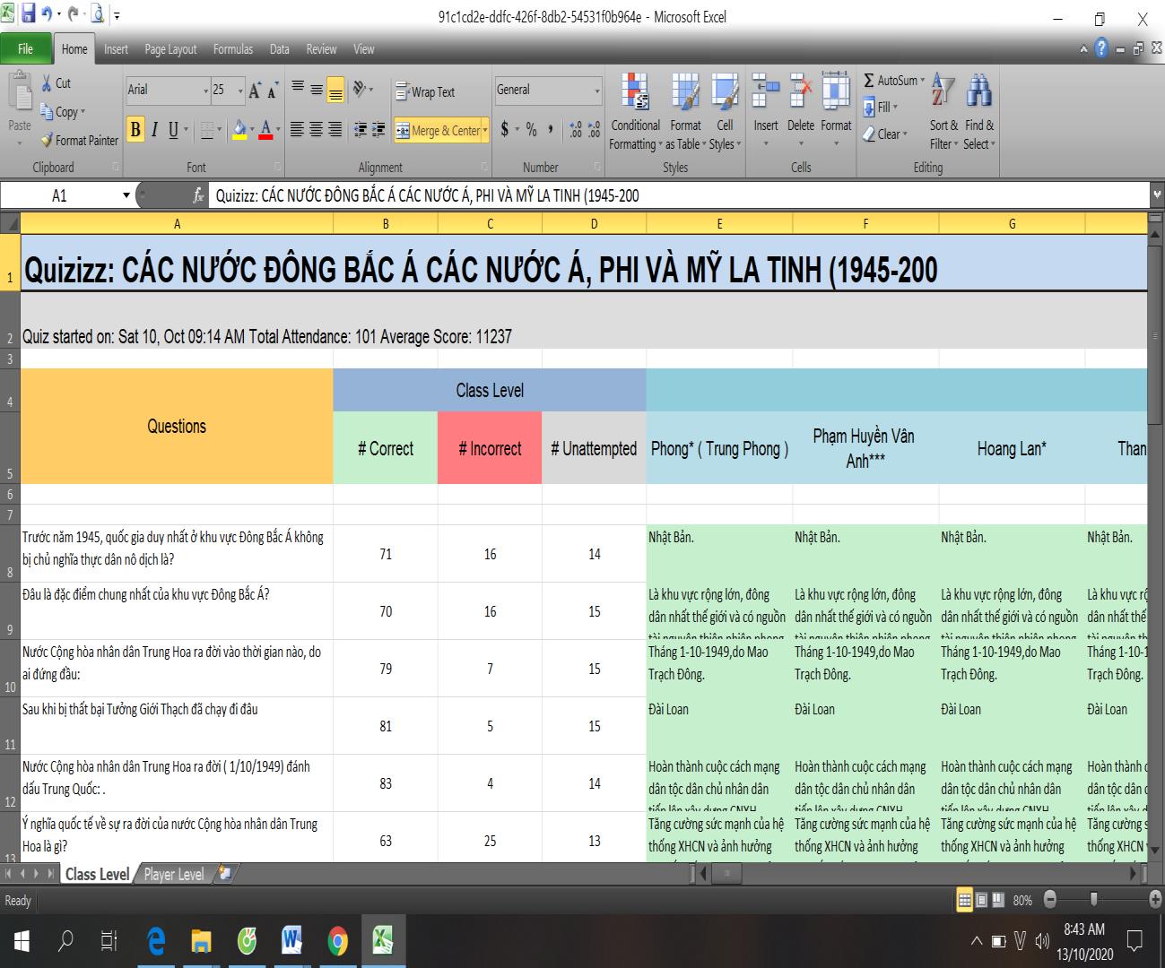
Task: Switch to the Formulas tab
Action: coord(233,49)
